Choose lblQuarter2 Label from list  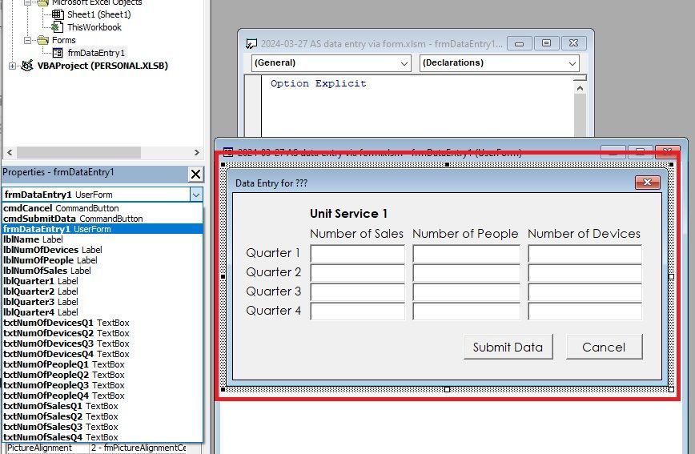[102, 291]
